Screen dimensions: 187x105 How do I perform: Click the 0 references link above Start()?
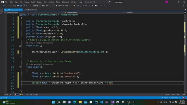[48, 43]
